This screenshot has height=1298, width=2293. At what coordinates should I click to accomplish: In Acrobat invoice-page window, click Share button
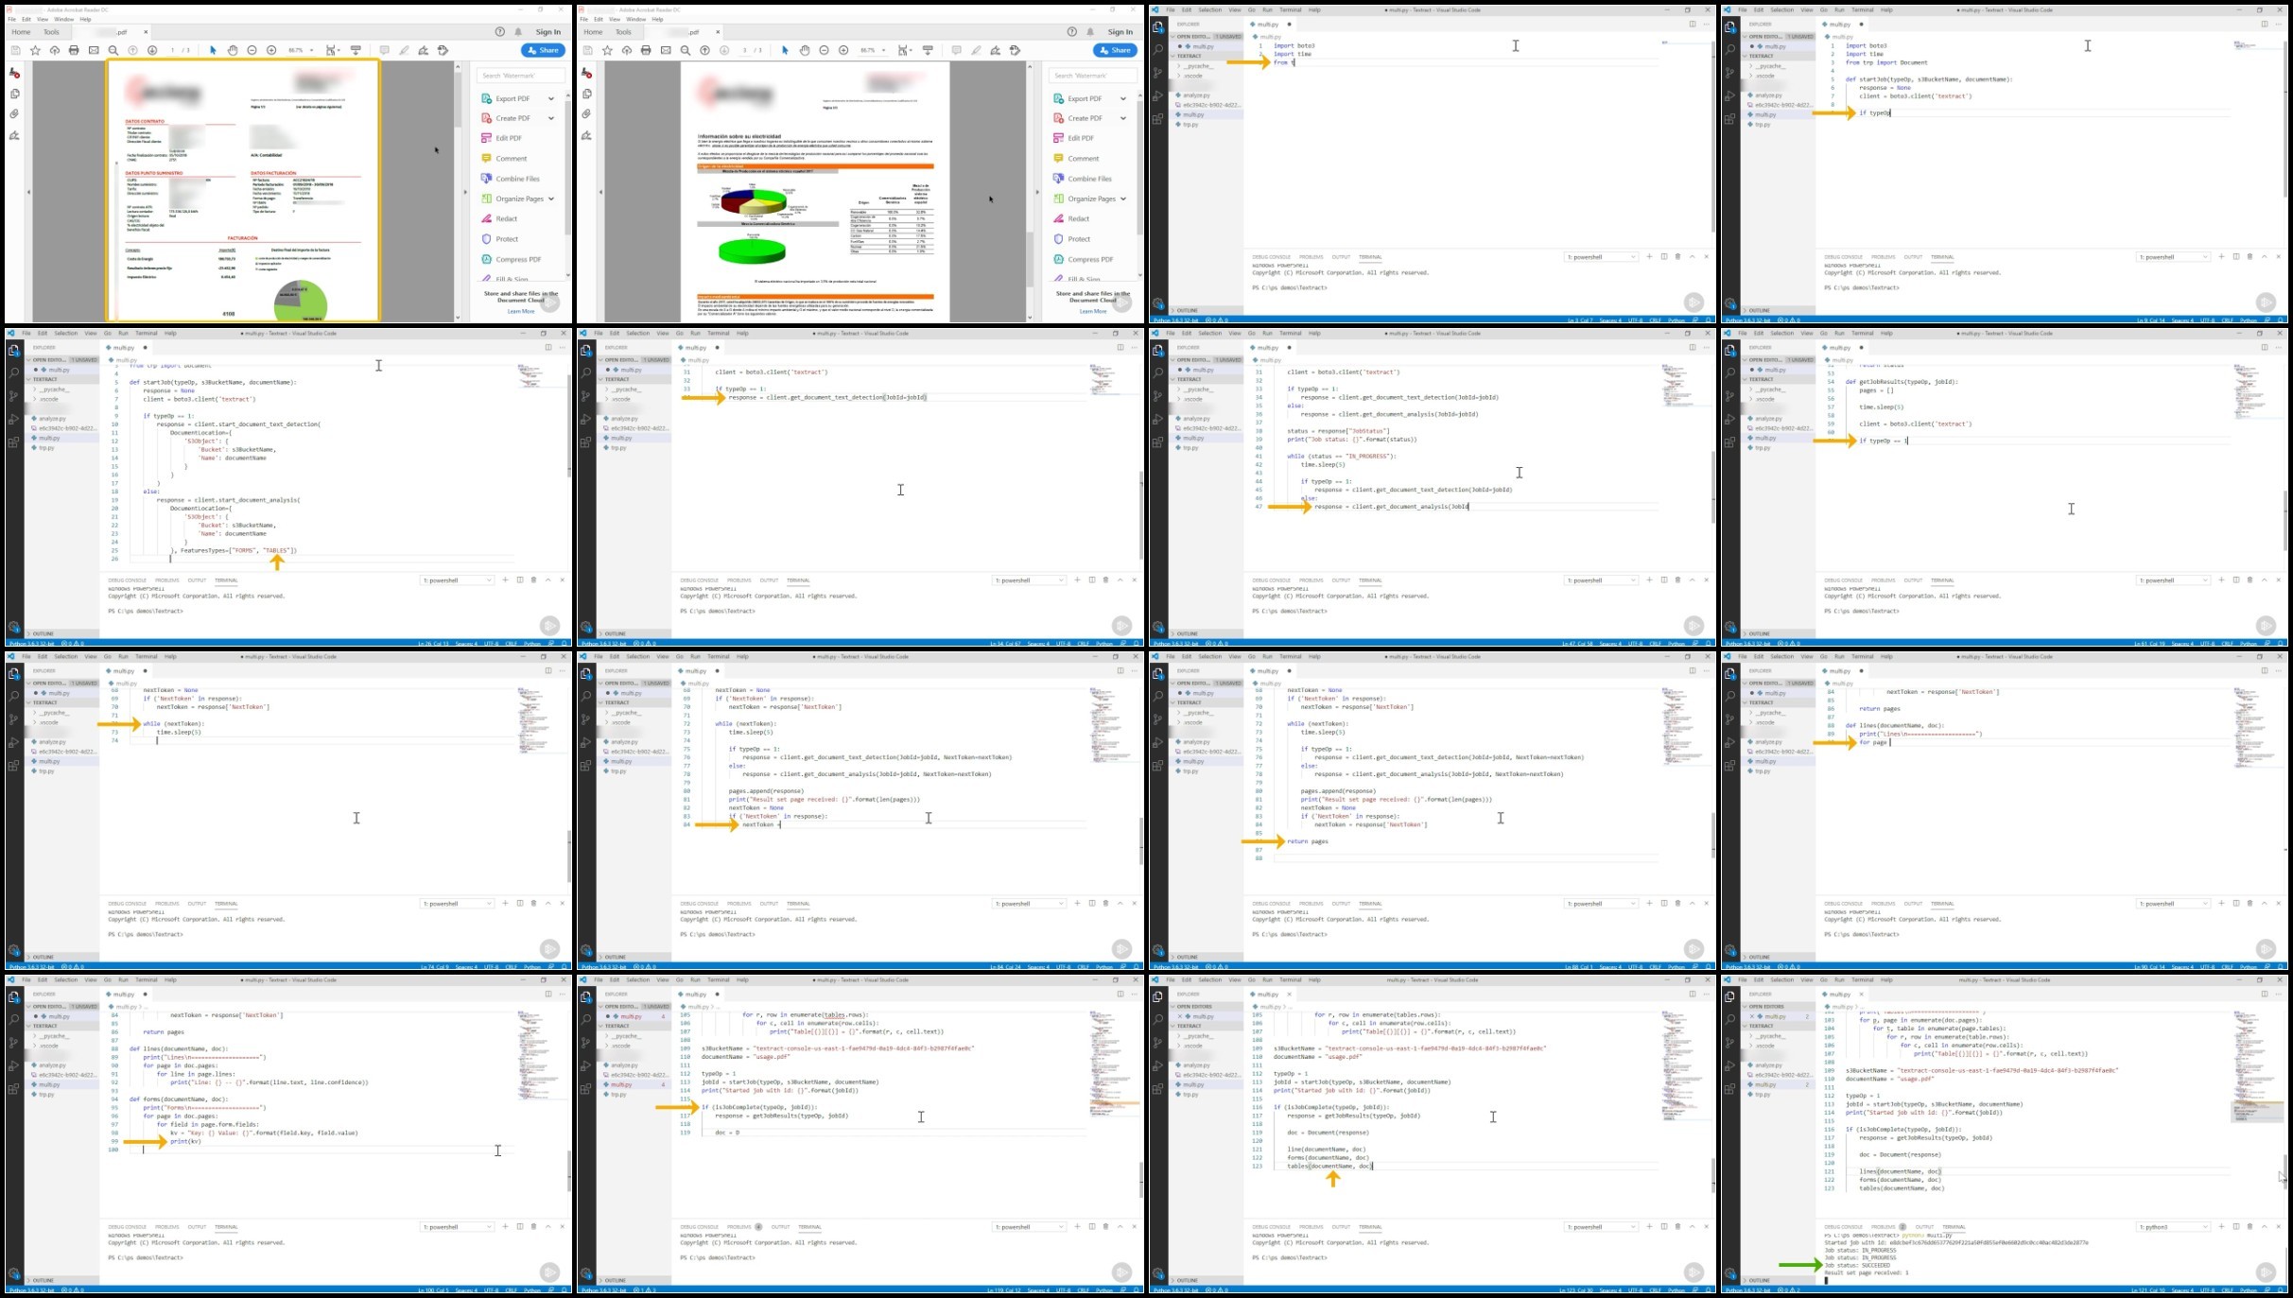(543, 50)
